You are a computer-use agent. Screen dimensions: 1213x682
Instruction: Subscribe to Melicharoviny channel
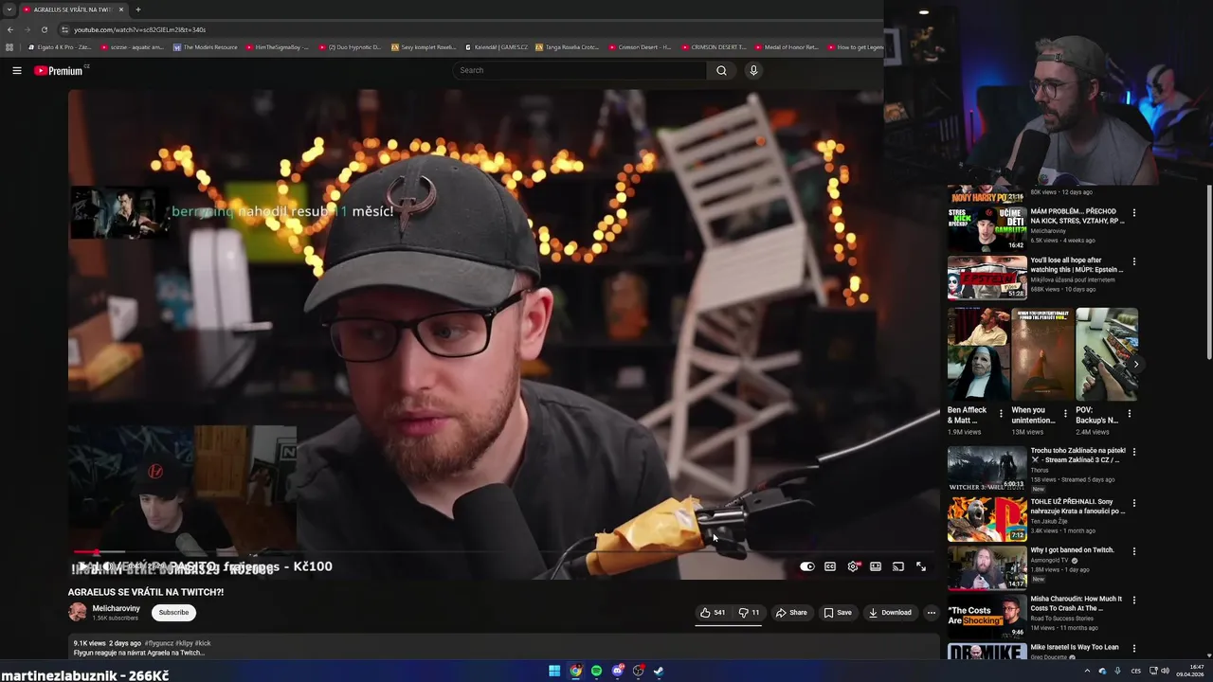tap(173, 612)
